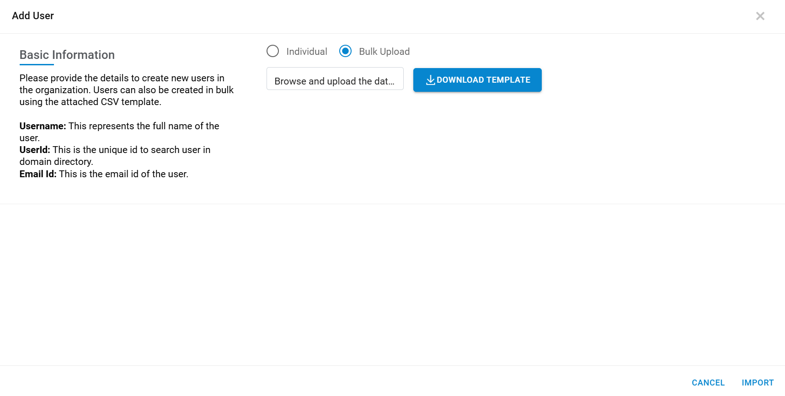This screenshot has width=785, height=396.
Task: Click the 'attached CSV template' text line
Action: [90, 102]
